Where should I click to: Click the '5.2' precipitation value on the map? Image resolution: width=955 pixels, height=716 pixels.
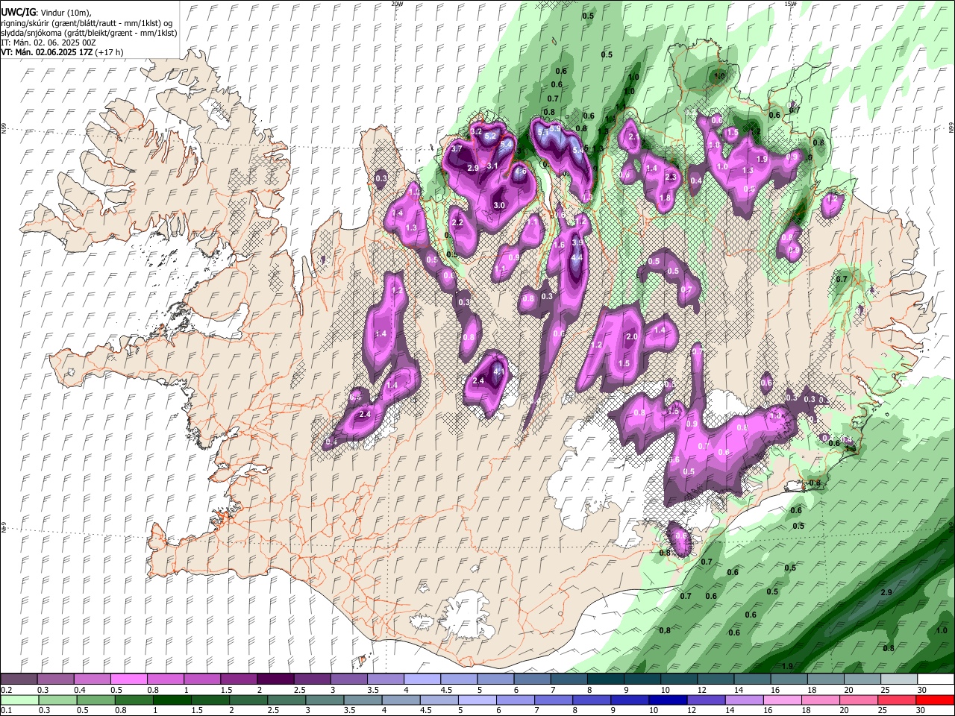click(490, 136)
